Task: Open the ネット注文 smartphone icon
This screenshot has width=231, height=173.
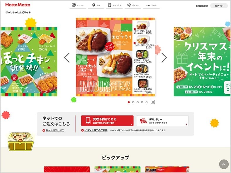Action: click(109, 5)
